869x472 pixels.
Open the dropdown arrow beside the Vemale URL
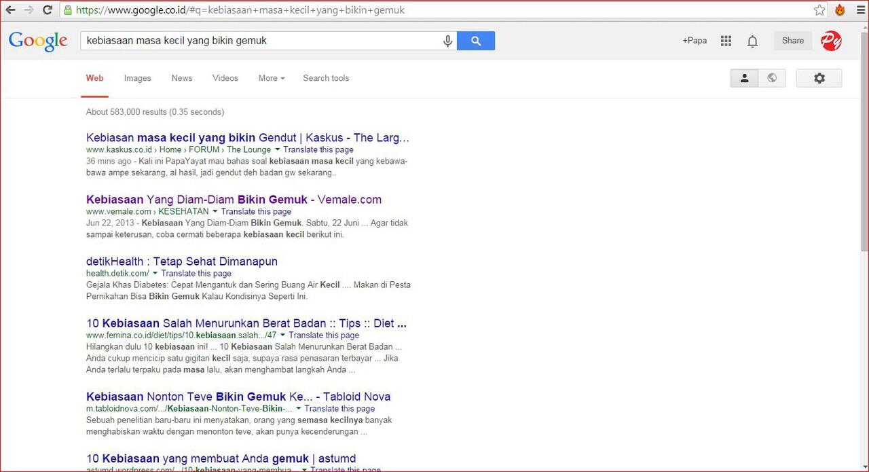(215, 212)
